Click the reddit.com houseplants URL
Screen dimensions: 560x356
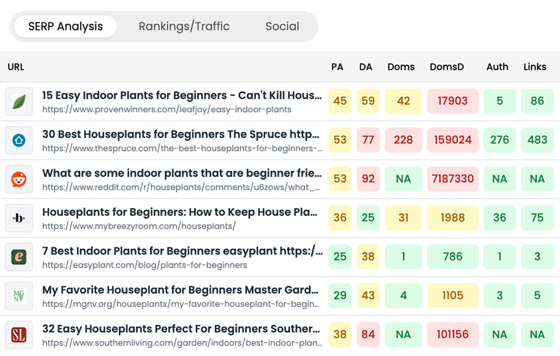pyautogui.click(x=181, y=187)
